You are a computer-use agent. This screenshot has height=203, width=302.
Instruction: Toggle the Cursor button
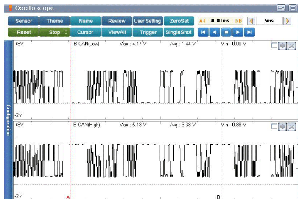(85, 32)
